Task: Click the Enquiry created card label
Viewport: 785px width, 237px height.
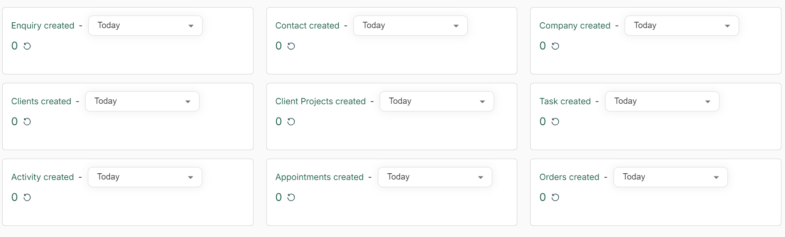Action: click(43, 26)
